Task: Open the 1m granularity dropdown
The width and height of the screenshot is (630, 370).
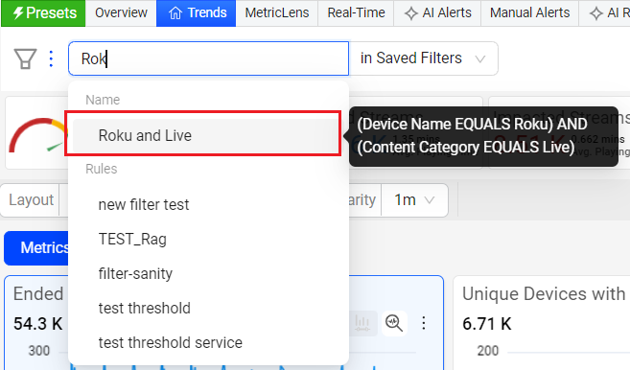Action: (x=414, y=200)
